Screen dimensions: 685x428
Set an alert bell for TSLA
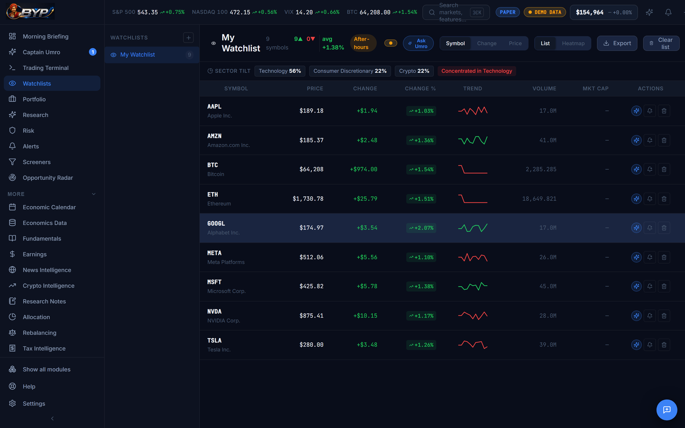650,345
